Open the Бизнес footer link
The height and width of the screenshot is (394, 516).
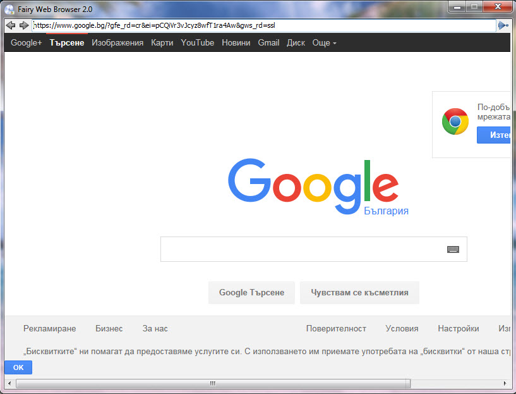point(109,328)
